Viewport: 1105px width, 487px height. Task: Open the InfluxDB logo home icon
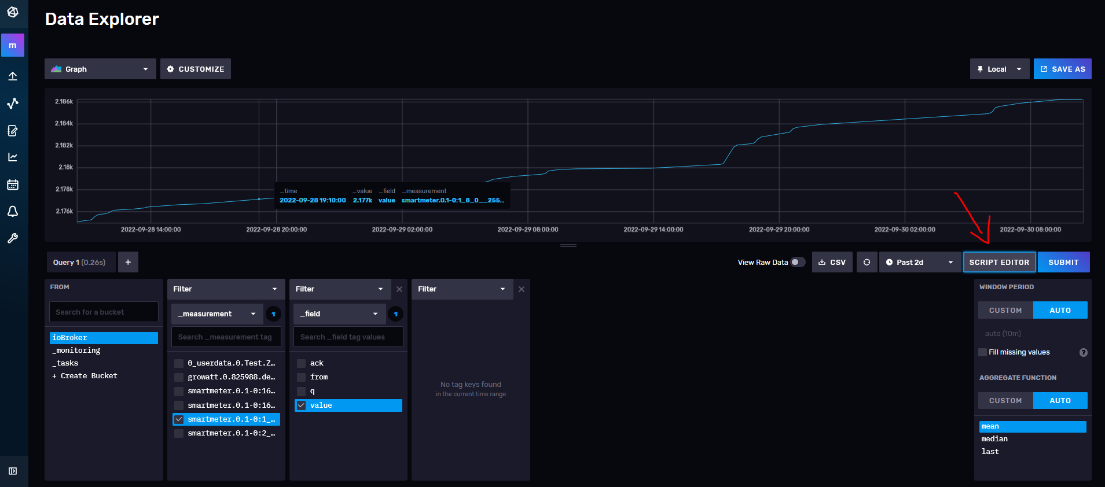point(13,12)
